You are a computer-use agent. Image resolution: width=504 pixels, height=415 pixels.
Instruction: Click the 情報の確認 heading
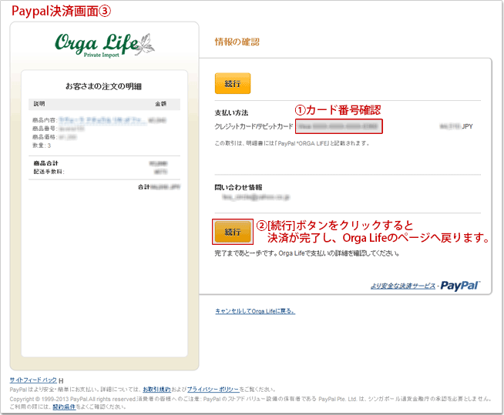coord(237,42)
